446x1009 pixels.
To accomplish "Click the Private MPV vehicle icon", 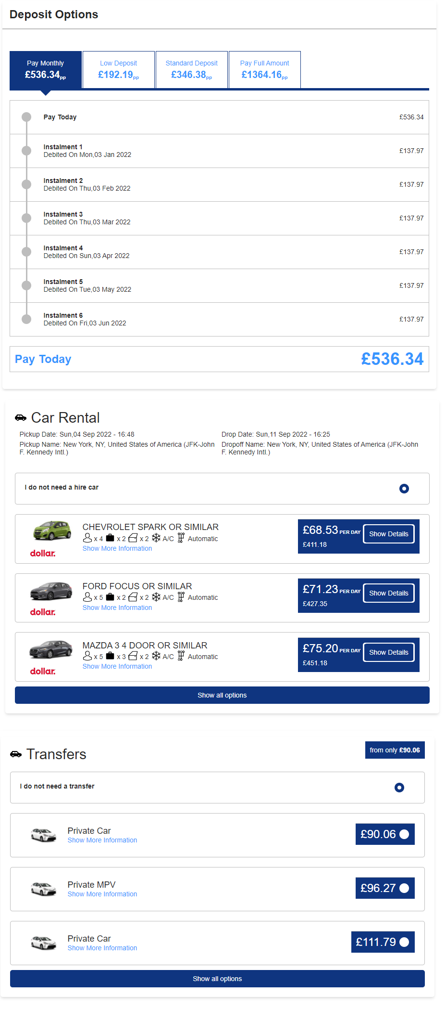I will [44, 889].
